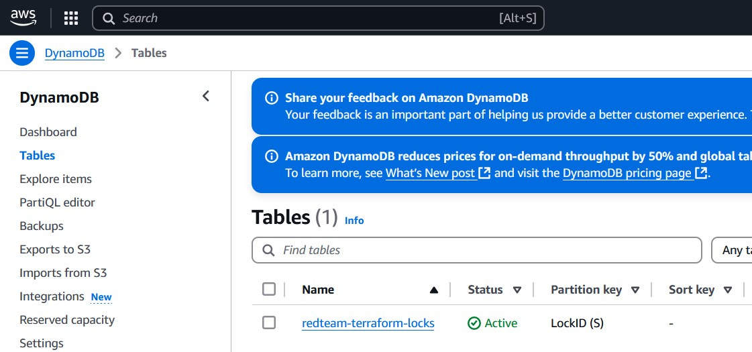This screenshot has width=752, height=352.
Task: Click the info icon on feedback banner
Action: pyautogui.click(x=272, y=98)
